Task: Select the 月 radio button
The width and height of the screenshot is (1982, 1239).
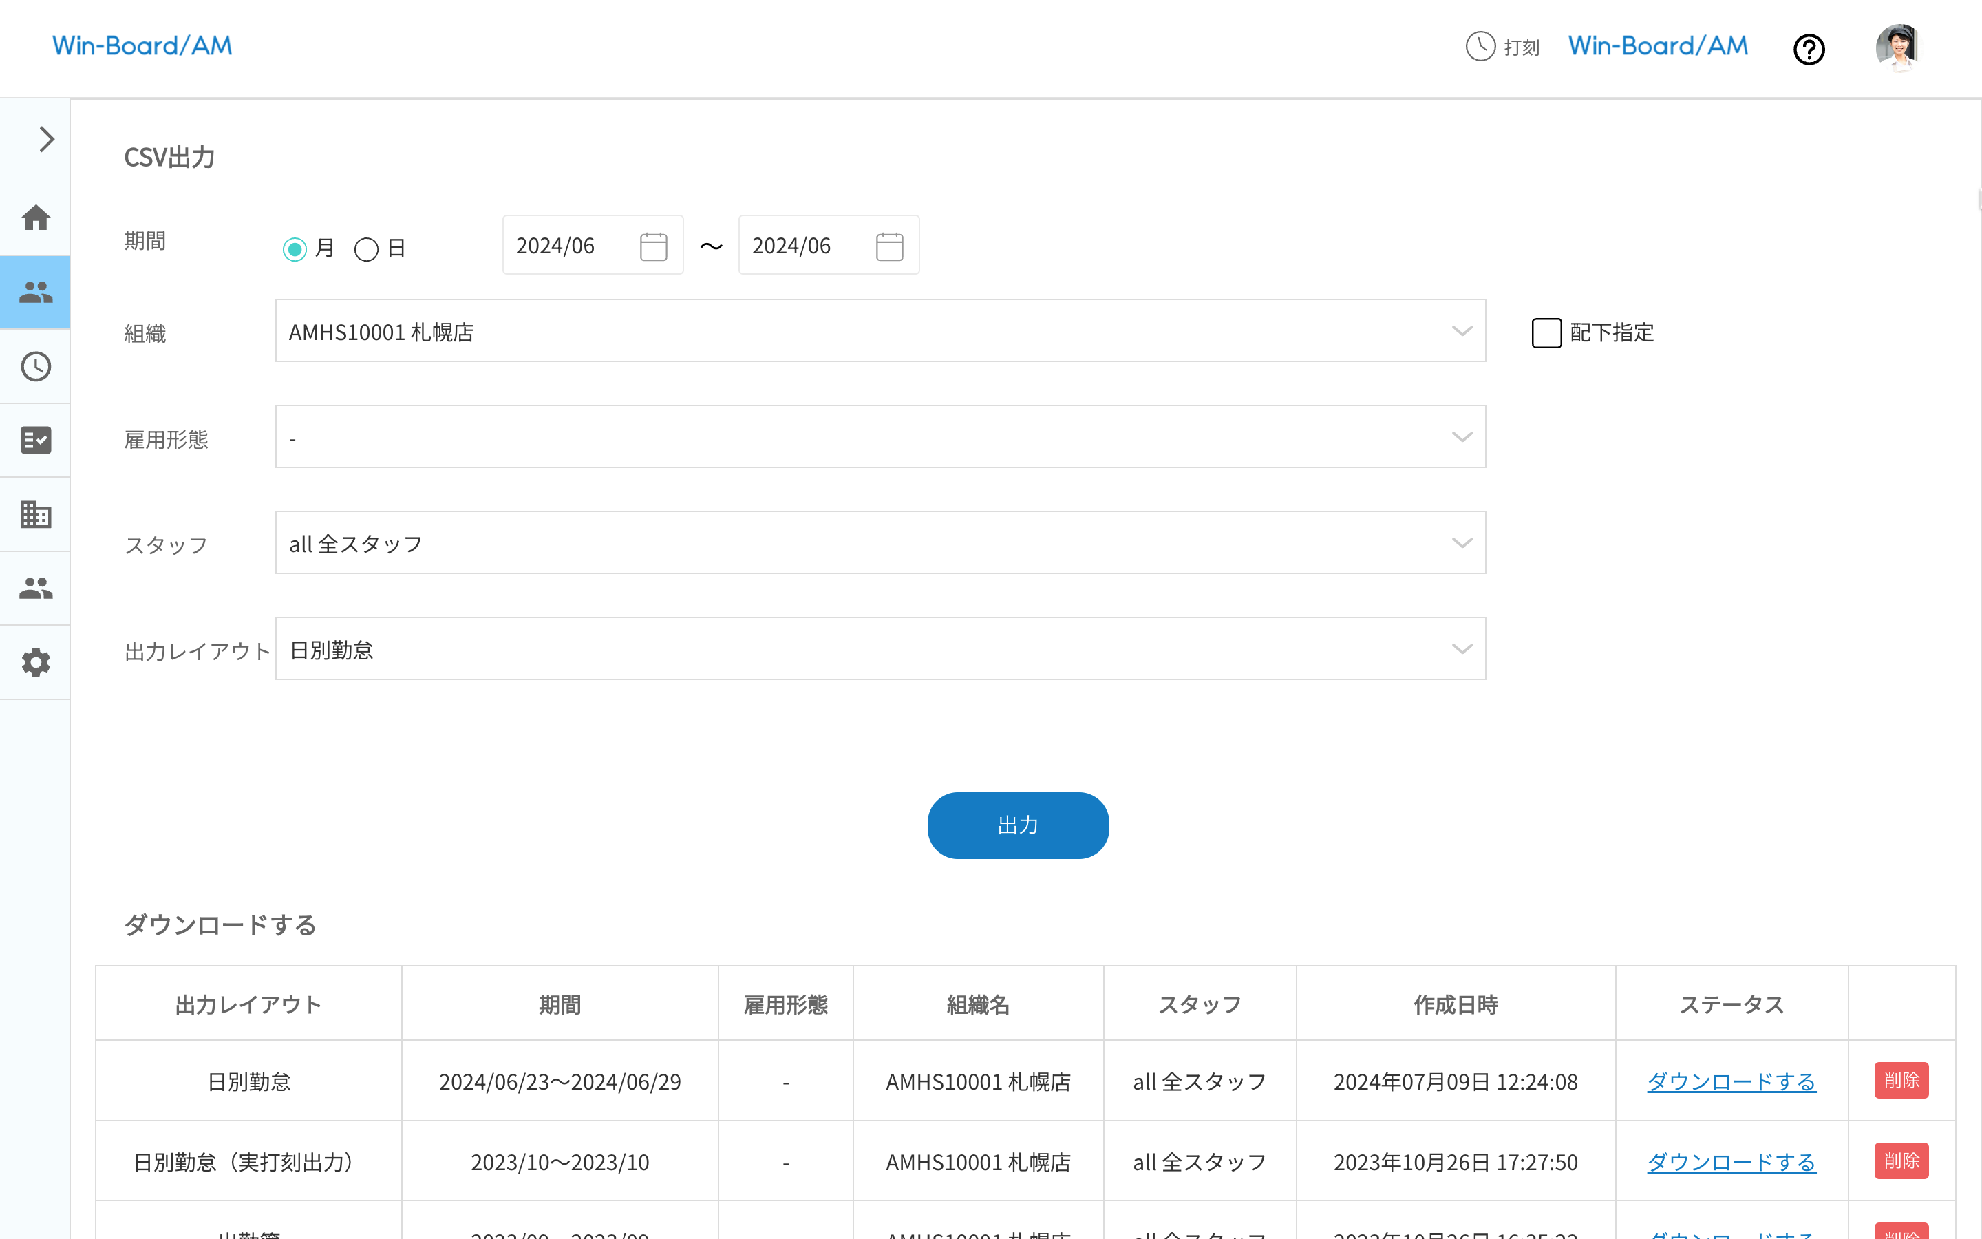Action: (295, 248)
